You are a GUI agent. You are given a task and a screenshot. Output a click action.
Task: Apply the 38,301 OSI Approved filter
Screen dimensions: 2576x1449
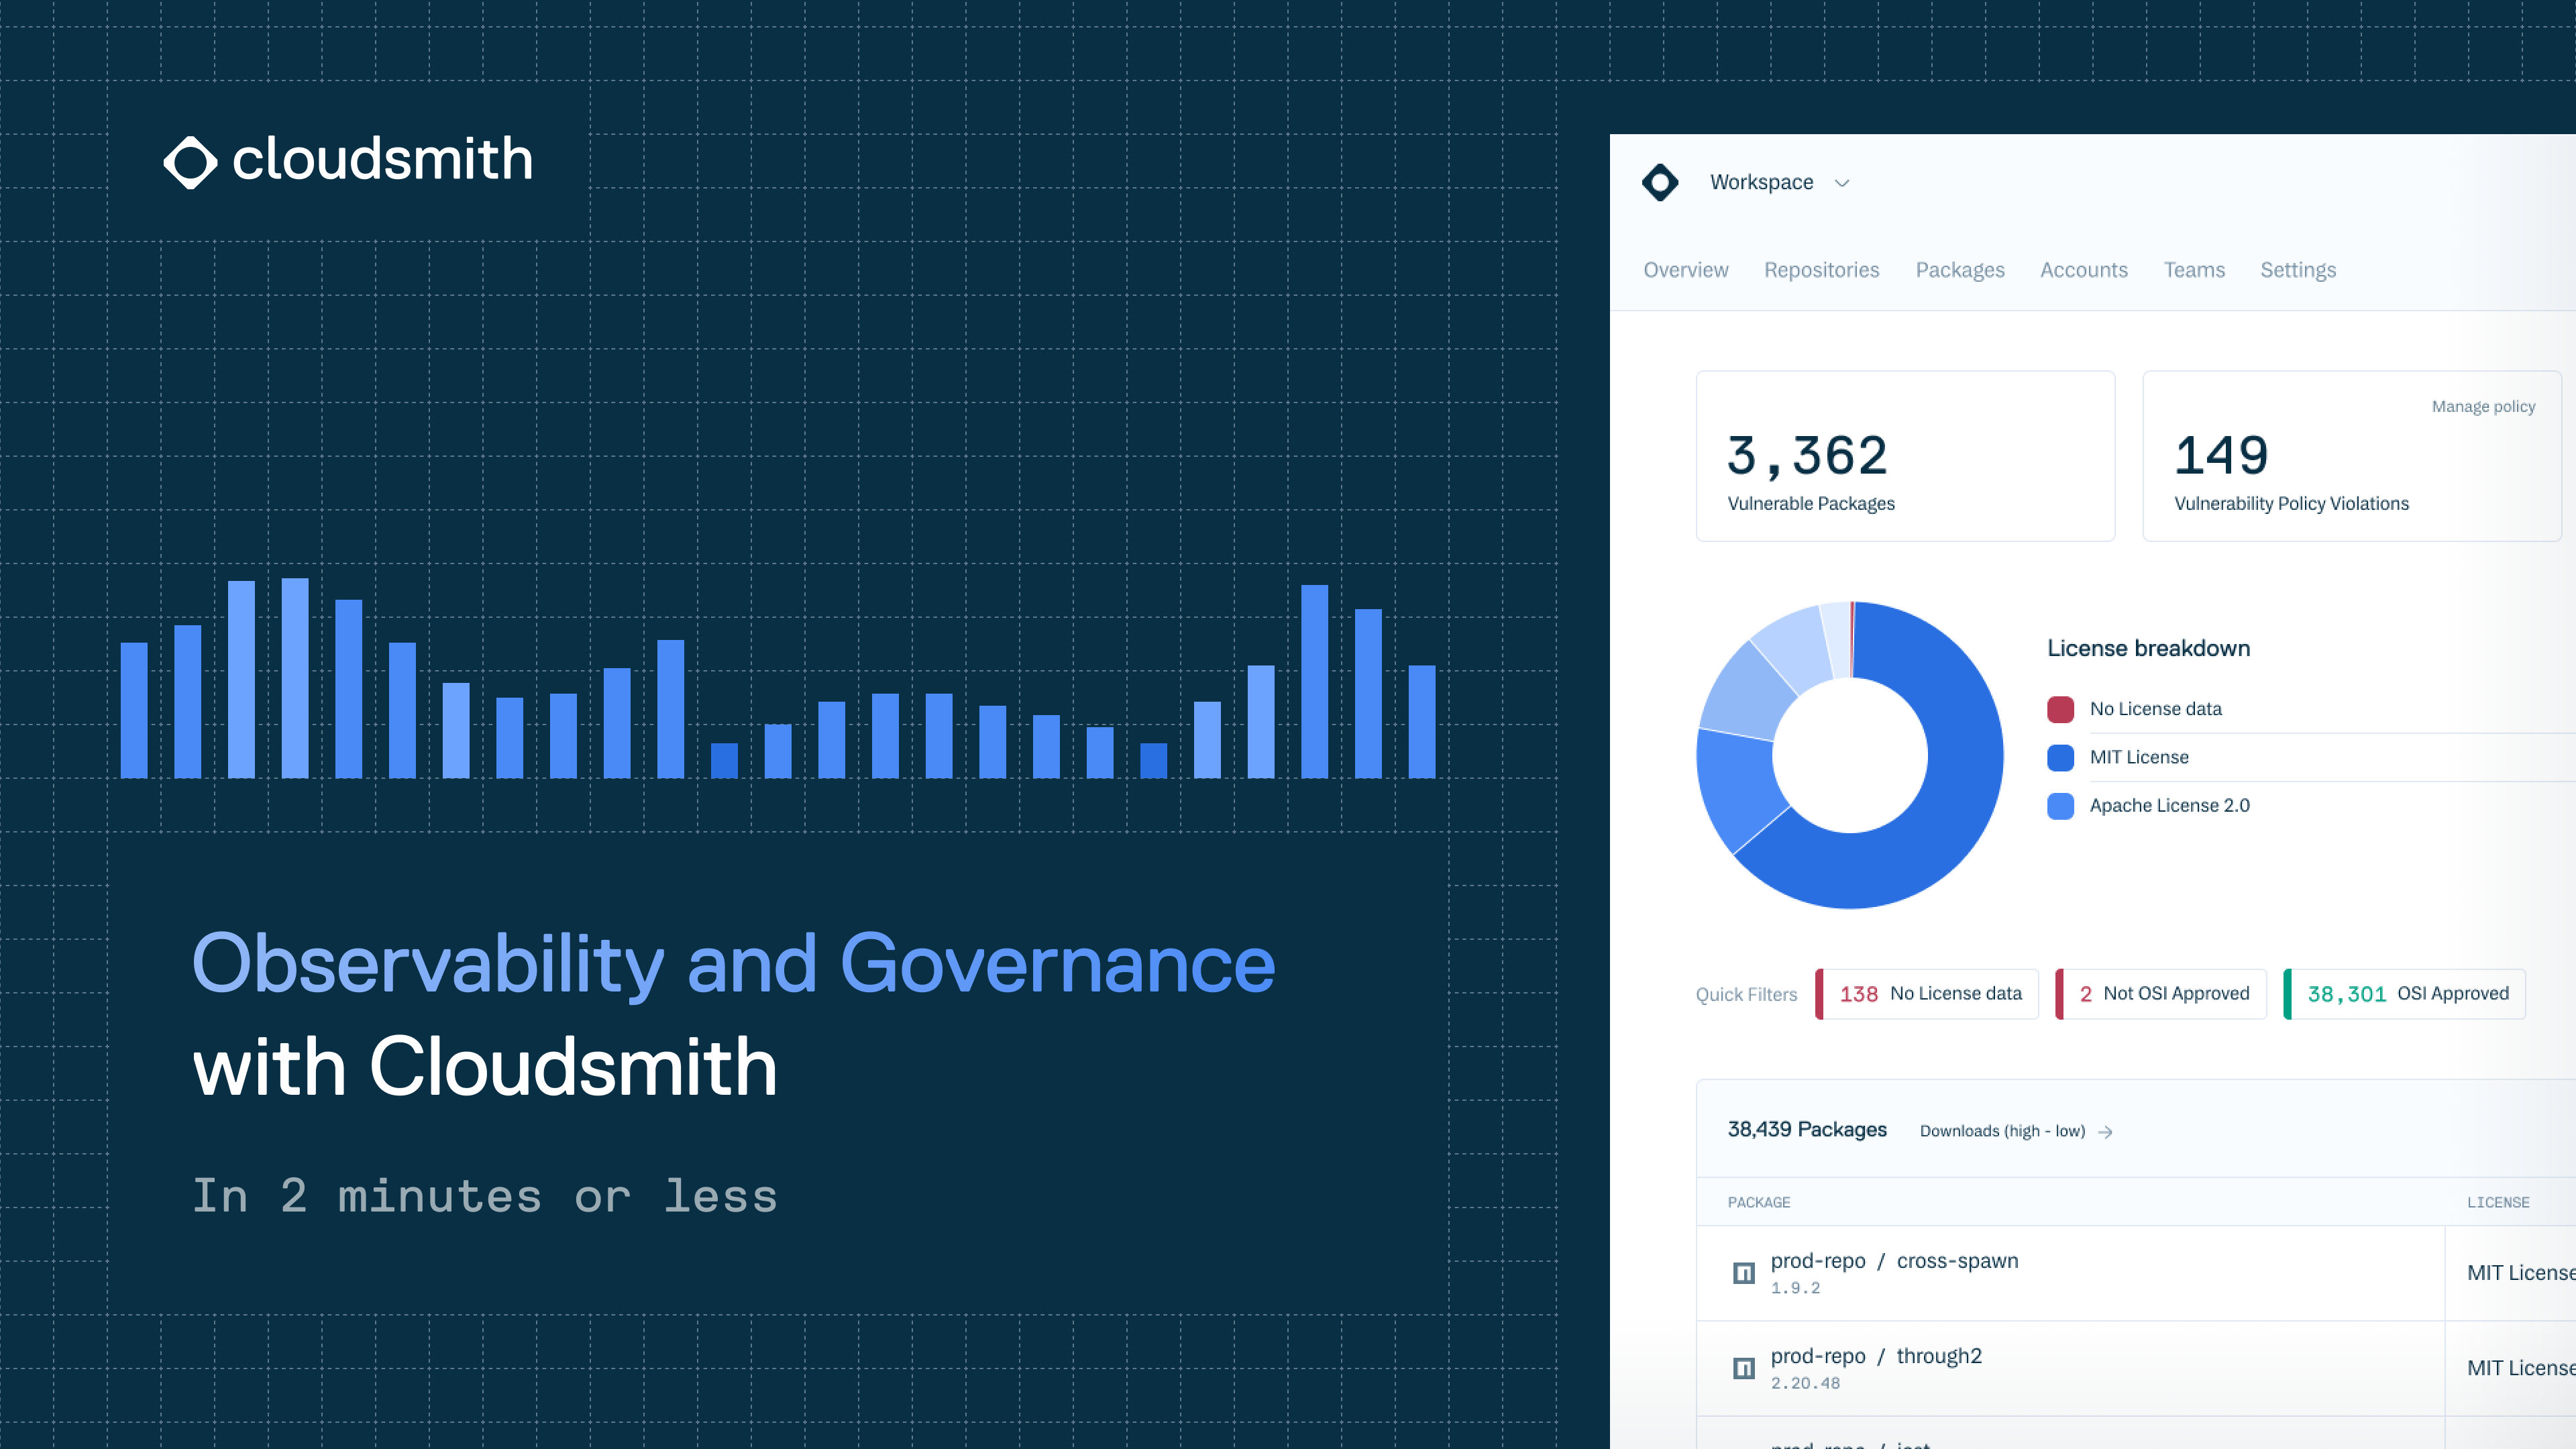click(x=2404, y=994)
